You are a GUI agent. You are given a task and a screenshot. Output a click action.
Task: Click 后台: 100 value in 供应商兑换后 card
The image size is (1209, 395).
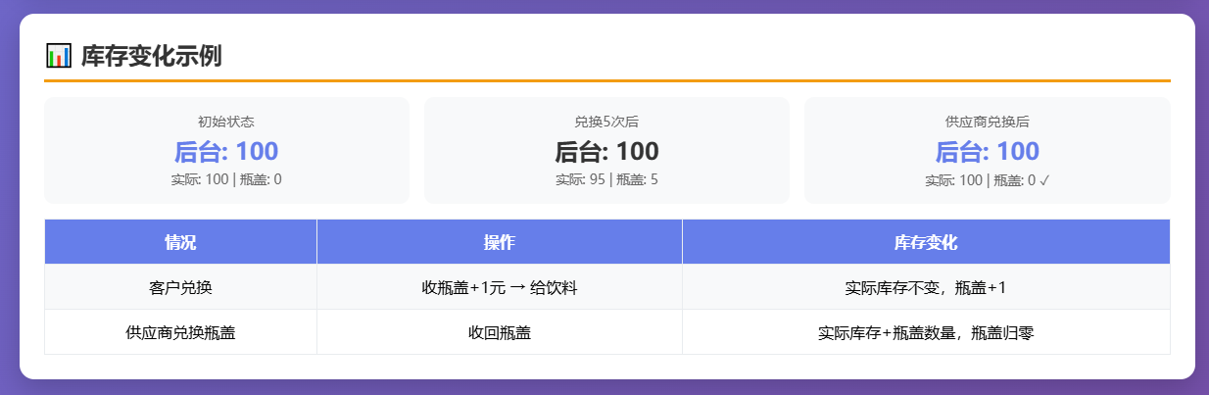(987, 152)
